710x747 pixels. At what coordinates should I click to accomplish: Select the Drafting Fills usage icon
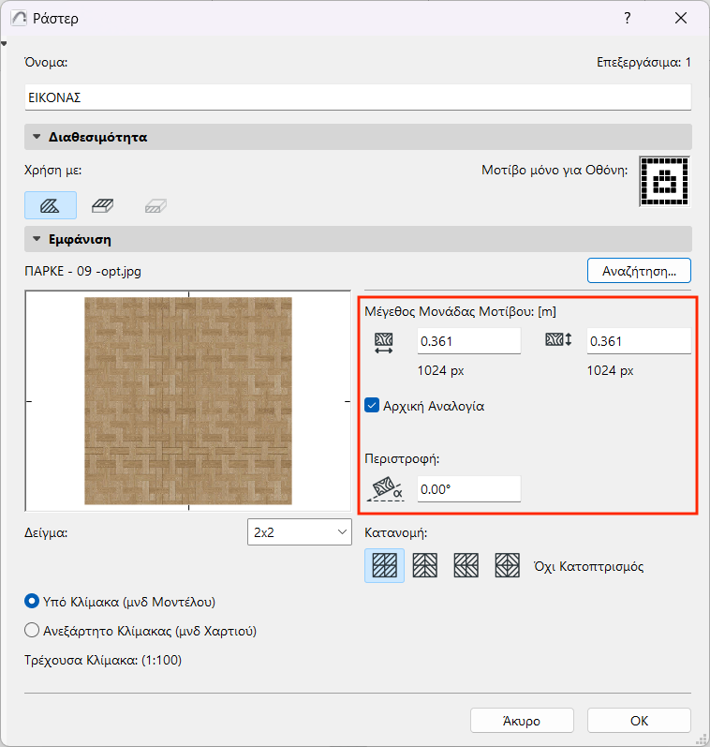(50, 205)
